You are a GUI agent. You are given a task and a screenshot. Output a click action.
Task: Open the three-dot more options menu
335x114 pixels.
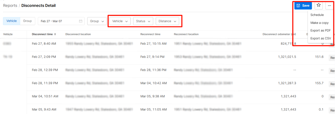click(x=329, y=6)
